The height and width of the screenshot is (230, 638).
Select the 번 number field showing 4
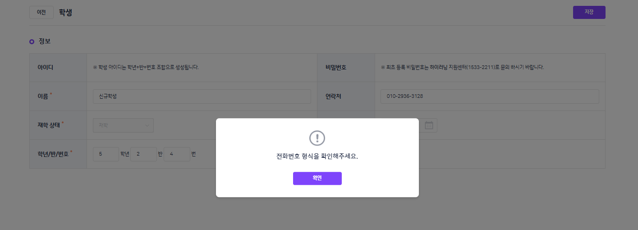point(177,154)
